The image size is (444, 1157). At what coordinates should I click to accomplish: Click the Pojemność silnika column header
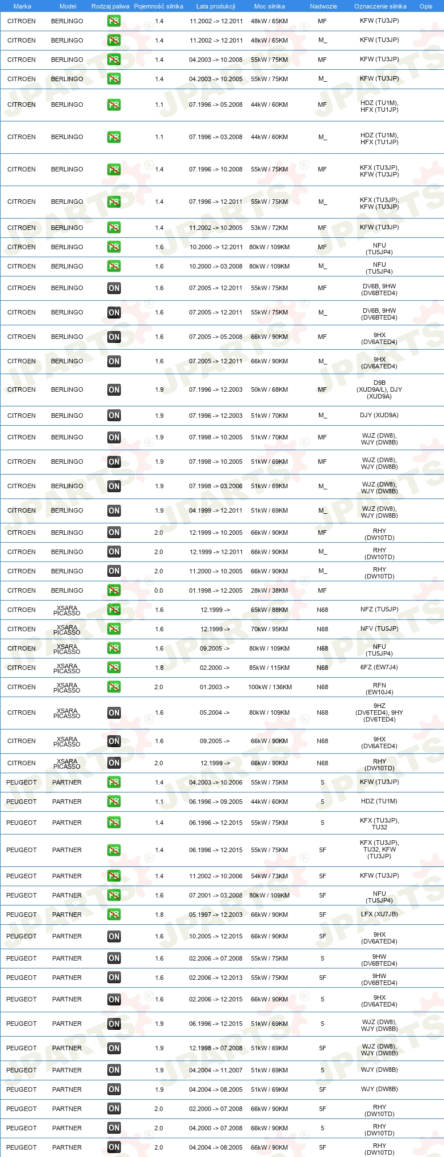coord(158,6)
